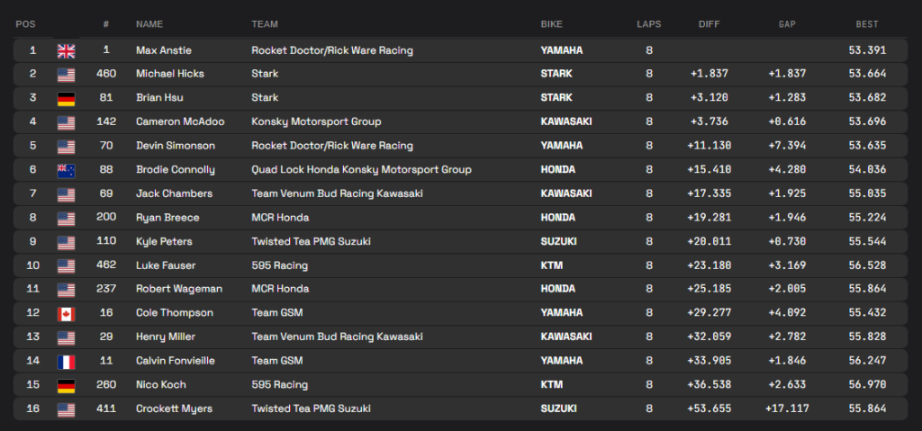
Task: Select rider name Cole Thompson
Action: pyautogui.click(x=174, y=313)
